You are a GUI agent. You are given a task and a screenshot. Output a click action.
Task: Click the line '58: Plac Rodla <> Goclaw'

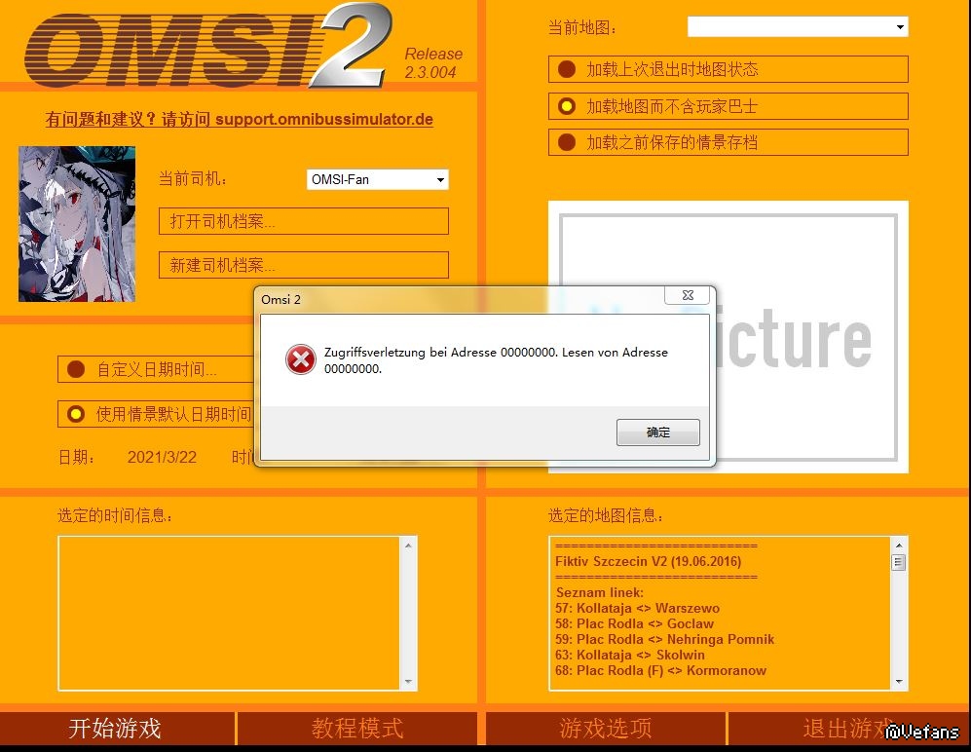point(634,623)
